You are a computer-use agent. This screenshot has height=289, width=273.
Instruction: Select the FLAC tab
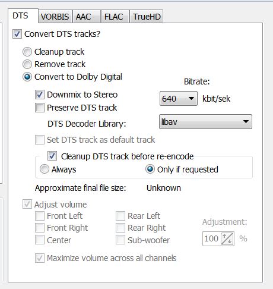click(115, 17)
